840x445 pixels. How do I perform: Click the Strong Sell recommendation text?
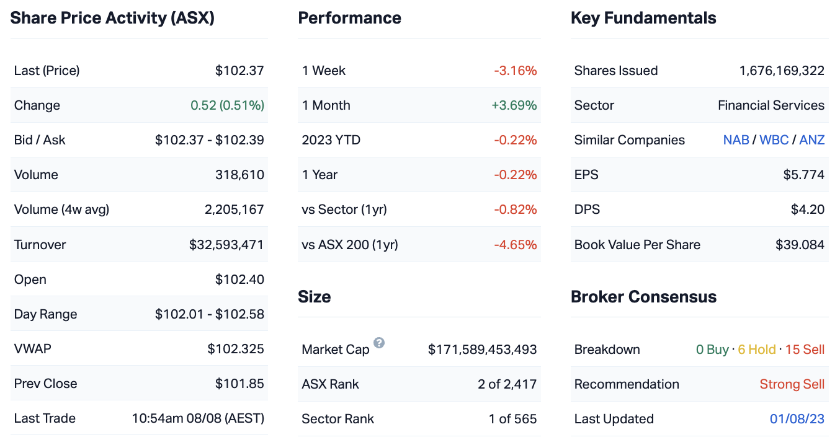click(x=792, y=384)
